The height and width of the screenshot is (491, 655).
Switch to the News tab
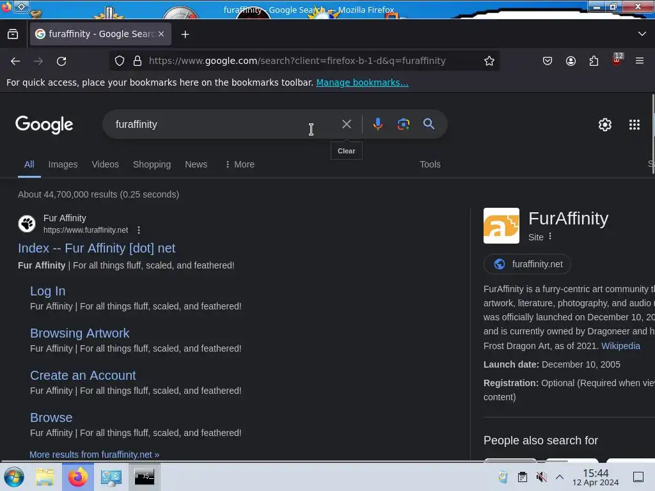[x=196, y=164]
